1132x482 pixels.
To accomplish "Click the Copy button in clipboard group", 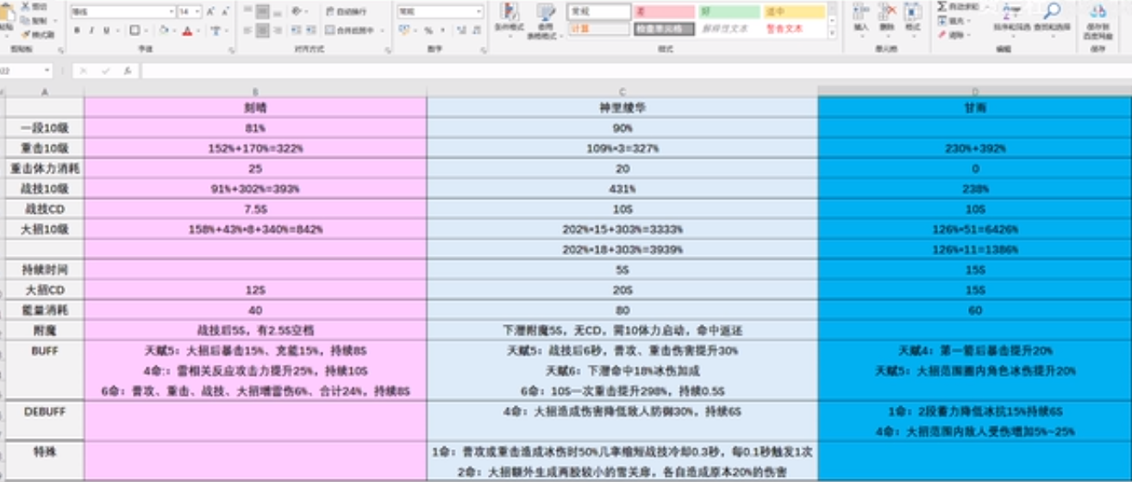I will point(34,20).
